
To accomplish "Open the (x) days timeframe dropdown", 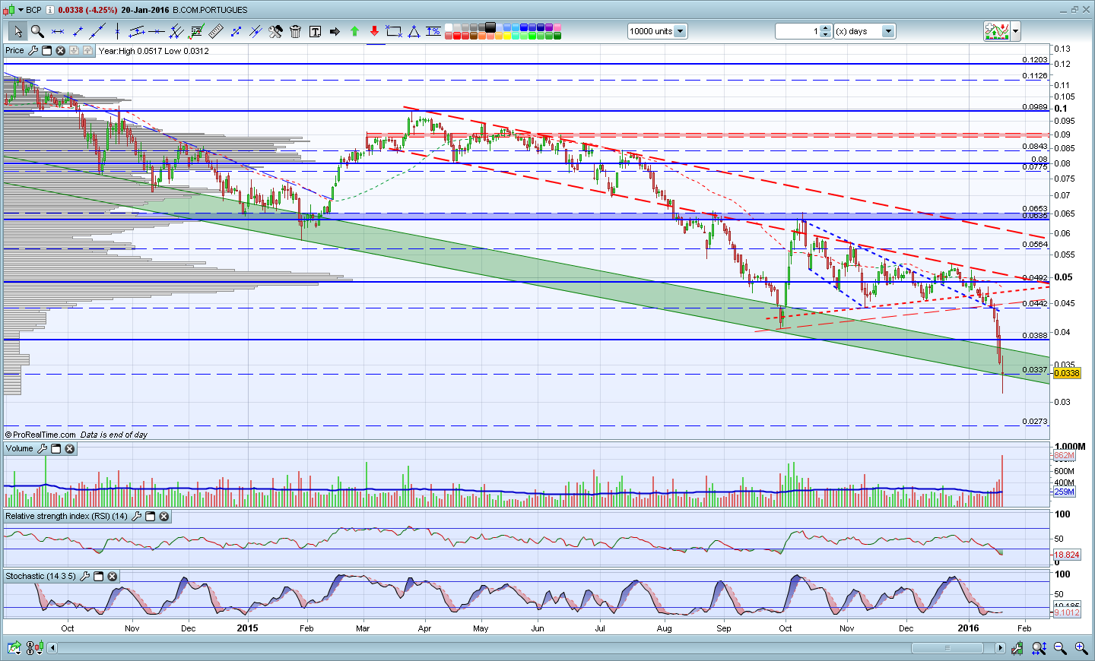I will click(888, 31).
